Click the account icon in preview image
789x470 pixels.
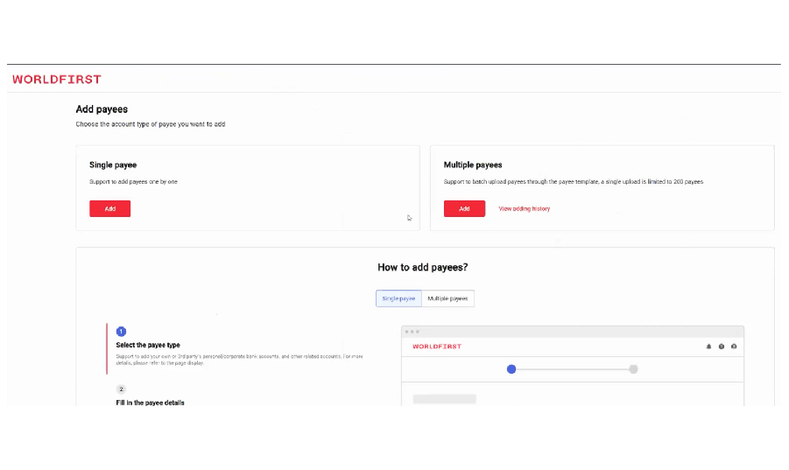click(x=734, y=347)
